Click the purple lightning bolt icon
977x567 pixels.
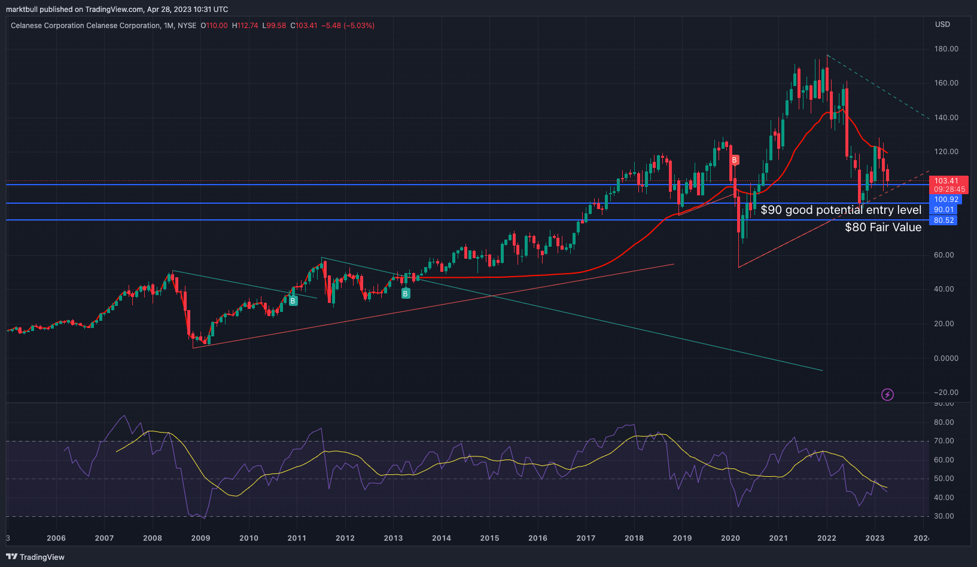[x=888, y=394]
